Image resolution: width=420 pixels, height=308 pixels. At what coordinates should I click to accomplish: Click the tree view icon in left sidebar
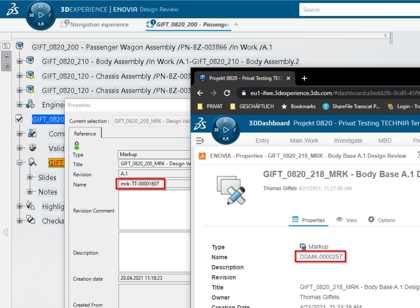(x=6, y=46)
